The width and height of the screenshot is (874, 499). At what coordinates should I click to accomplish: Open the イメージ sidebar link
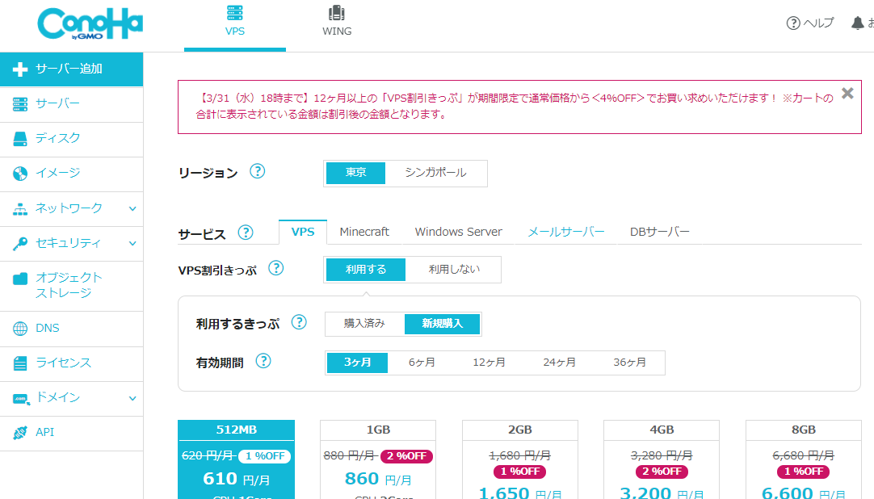click(x=71, y=174)
